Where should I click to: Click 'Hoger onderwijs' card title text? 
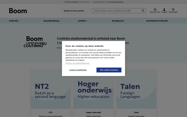[94, 112]
